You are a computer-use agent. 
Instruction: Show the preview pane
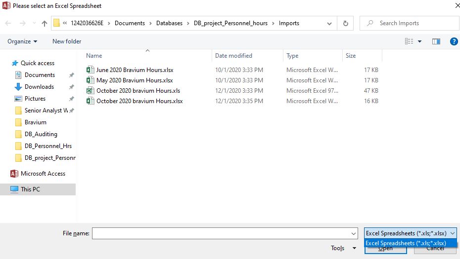tap(436, 41)
